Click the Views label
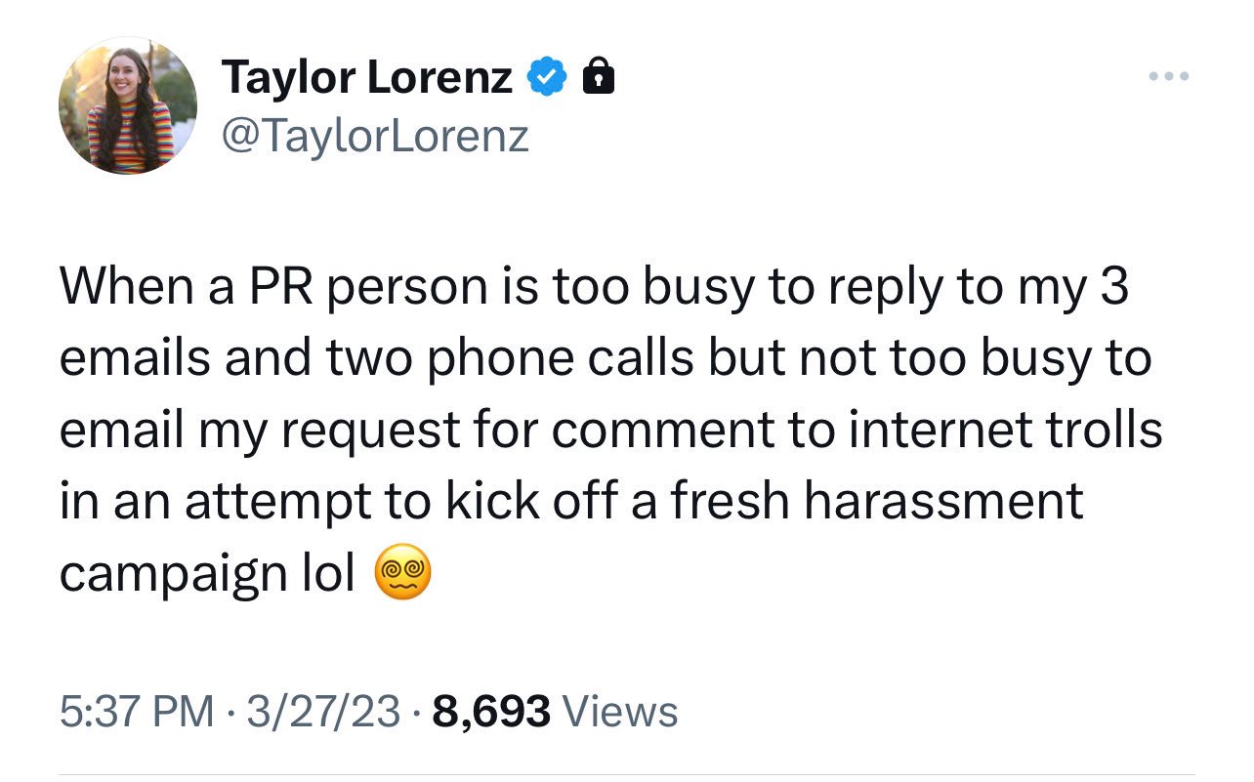 620,712
